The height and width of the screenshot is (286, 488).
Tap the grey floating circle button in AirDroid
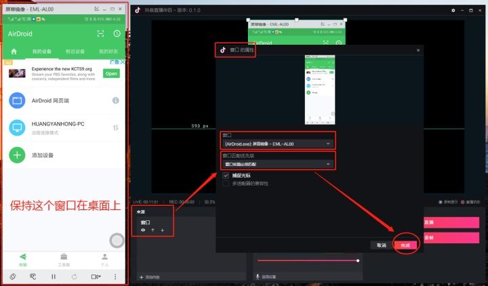[x=117, y=240]
